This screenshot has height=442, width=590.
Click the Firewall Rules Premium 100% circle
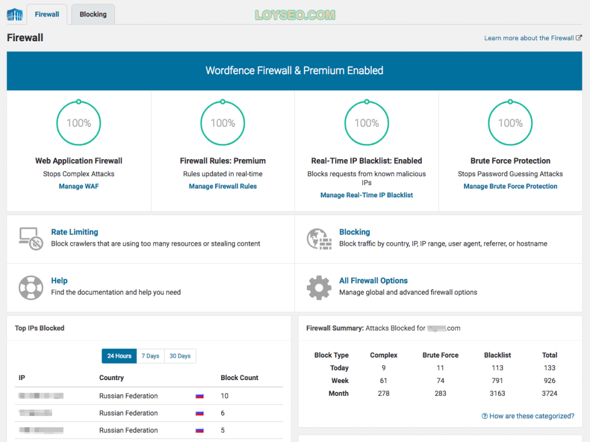[x=223, y=123]
